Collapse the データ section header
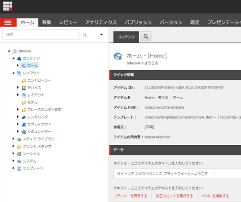 click(x=175, y=150)
